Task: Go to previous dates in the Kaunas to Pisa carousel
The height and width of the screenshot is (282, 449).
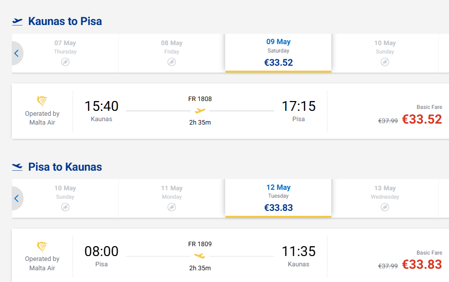Action: 17,53
